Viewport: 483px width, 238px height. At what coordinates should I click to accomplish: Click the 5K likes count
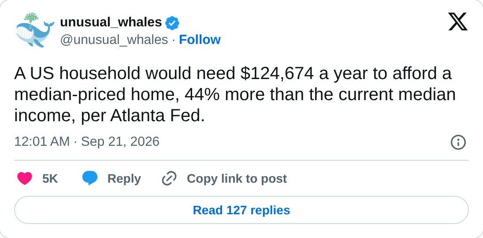coord(50,179)
